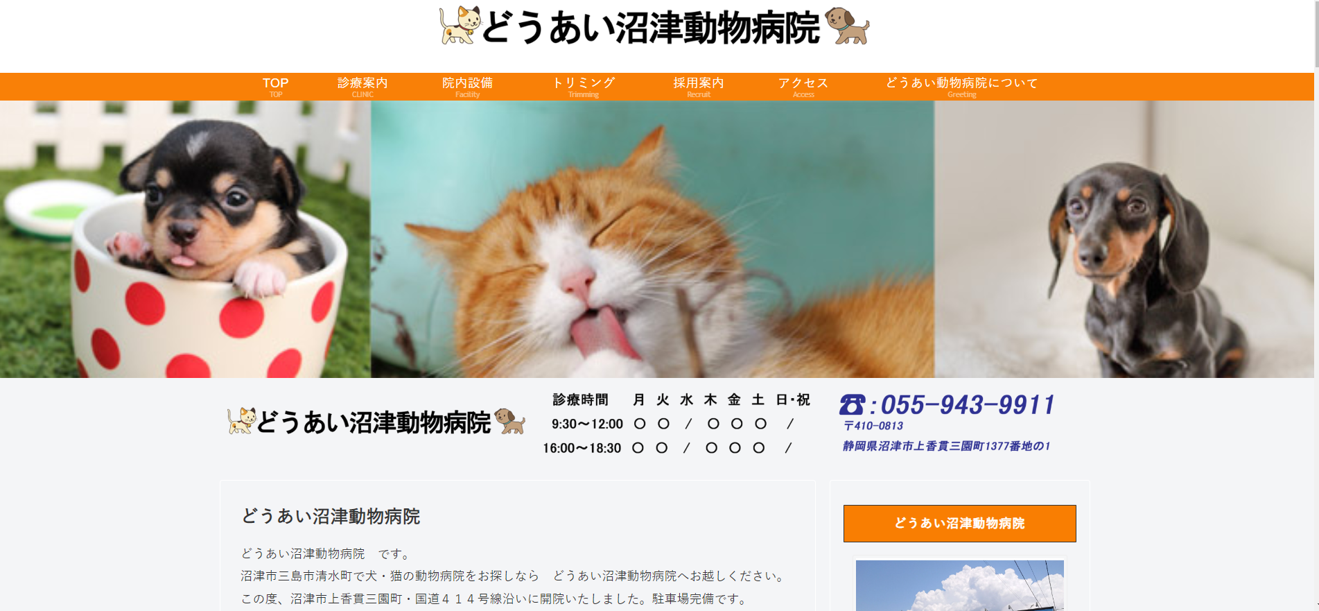Navigate to アクセス (Access) page
Image resolution: width=1319 pixels, height=611 pixels.
click(803, 86)
